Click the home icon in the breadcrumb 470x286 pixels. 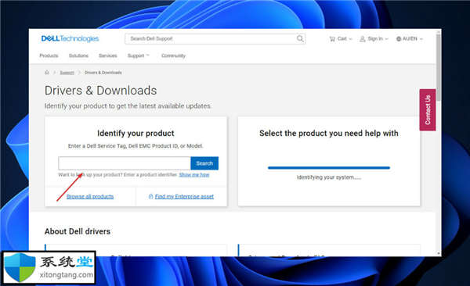pyautogui.click(x=47, y=72)
